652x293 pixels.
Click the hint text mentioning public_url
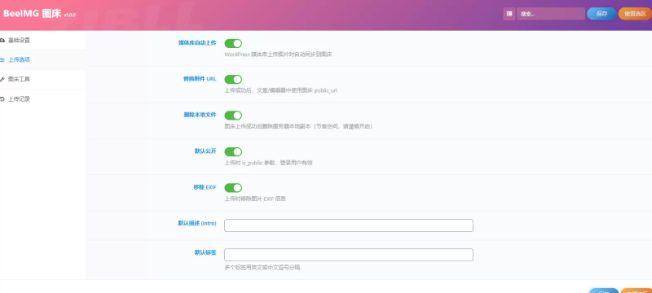coord(280,90)
